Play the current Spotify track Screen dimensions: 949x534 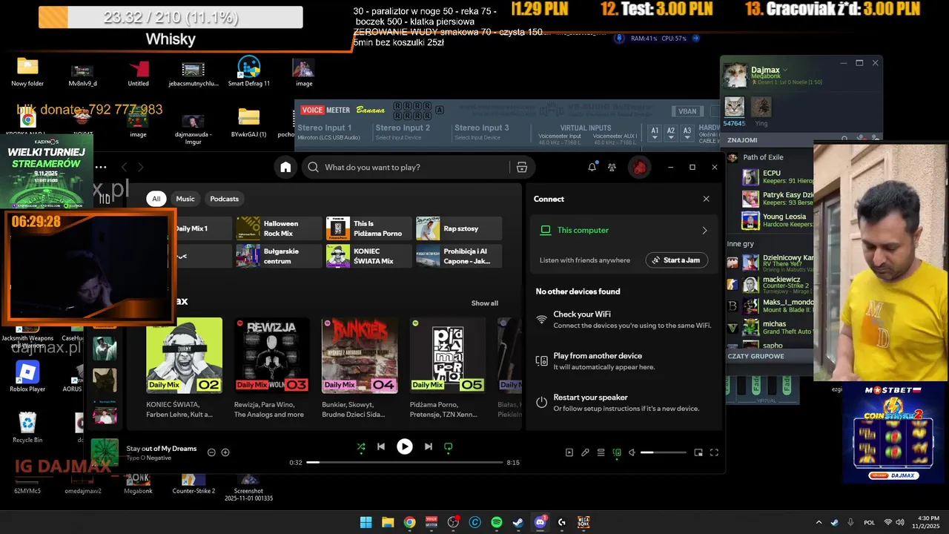pyautogui.click(x=404, y=446)
